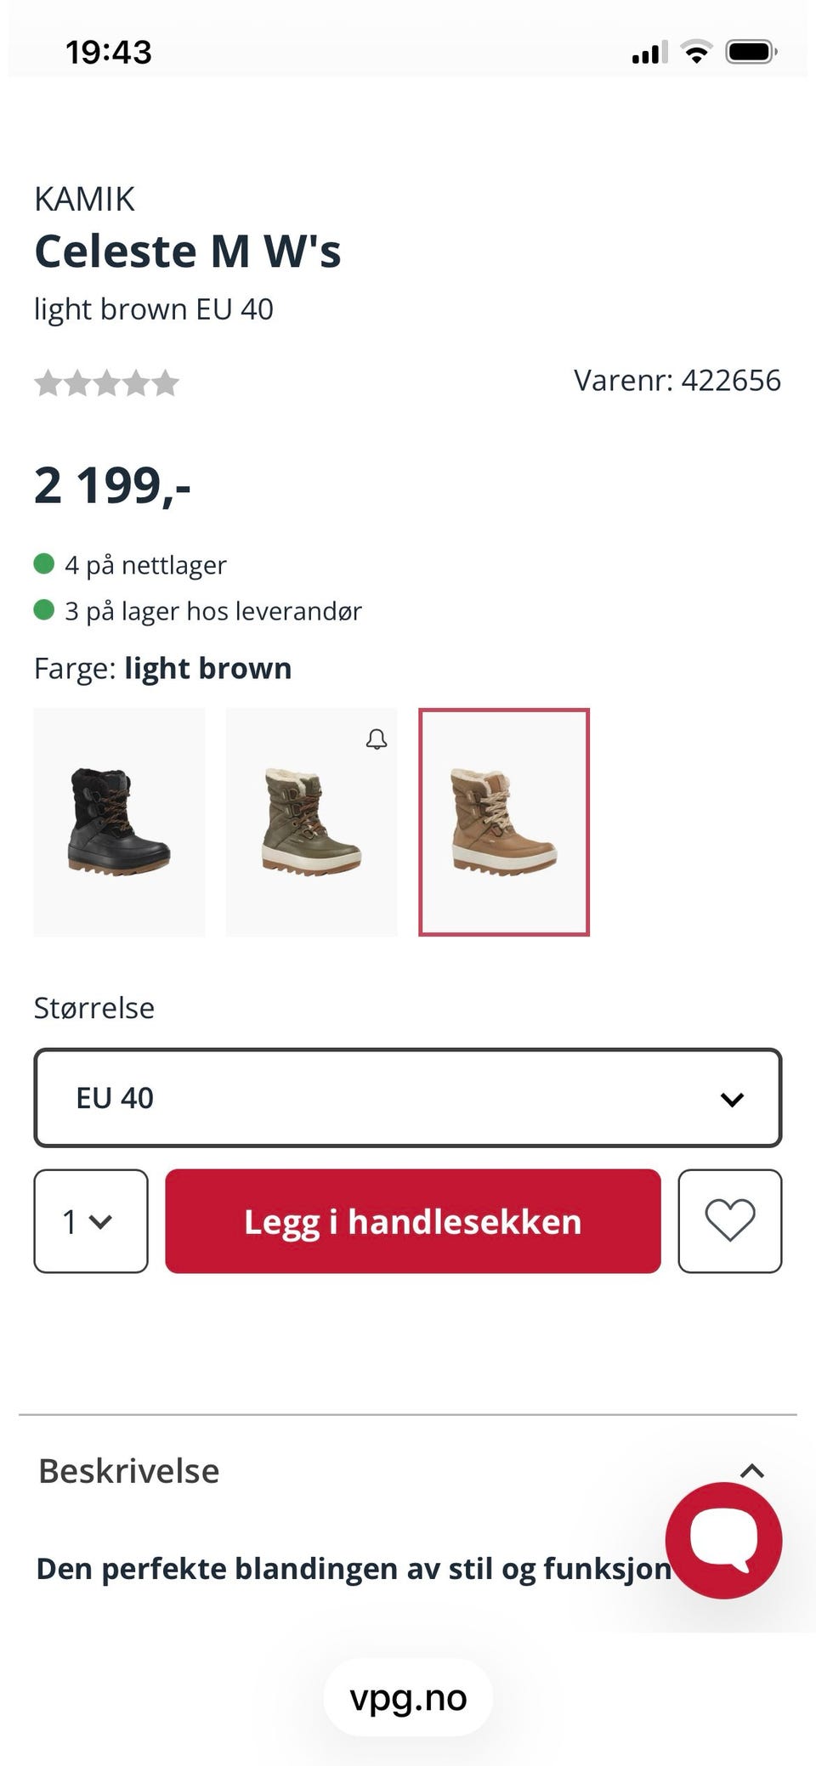Select the black boot color variant
The height and width of the screenshot is (1766, 816).
(118, 821)
